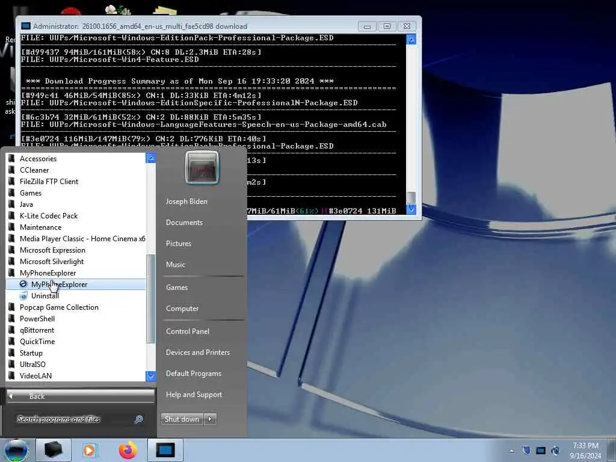Click the console scrollbar thumb
The height and width of the screenshot is (462, 616).
[411, 197]
